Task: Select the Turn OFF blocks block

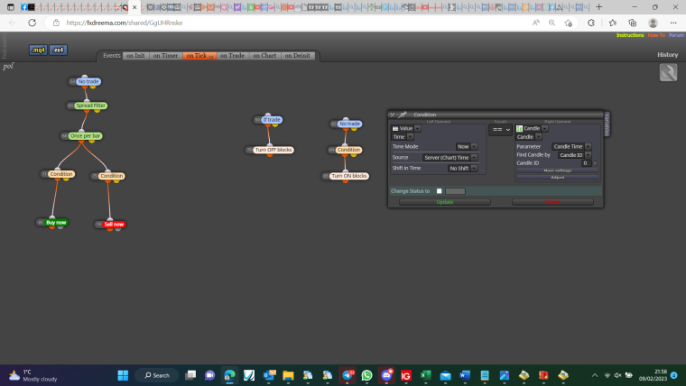Action: 273,150
